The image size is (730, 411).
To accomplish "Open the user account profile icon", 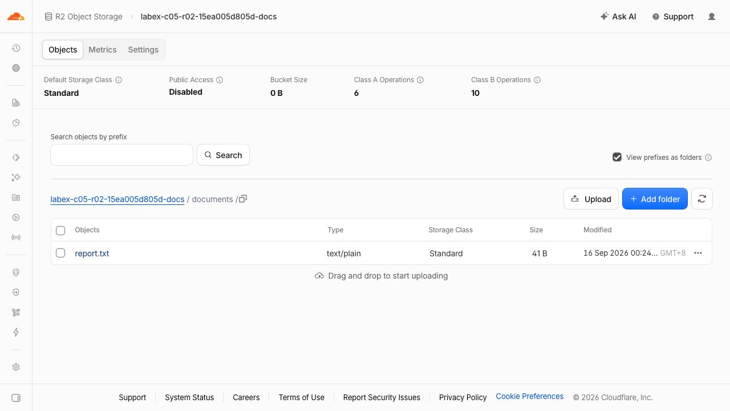I will coord(712,17).
